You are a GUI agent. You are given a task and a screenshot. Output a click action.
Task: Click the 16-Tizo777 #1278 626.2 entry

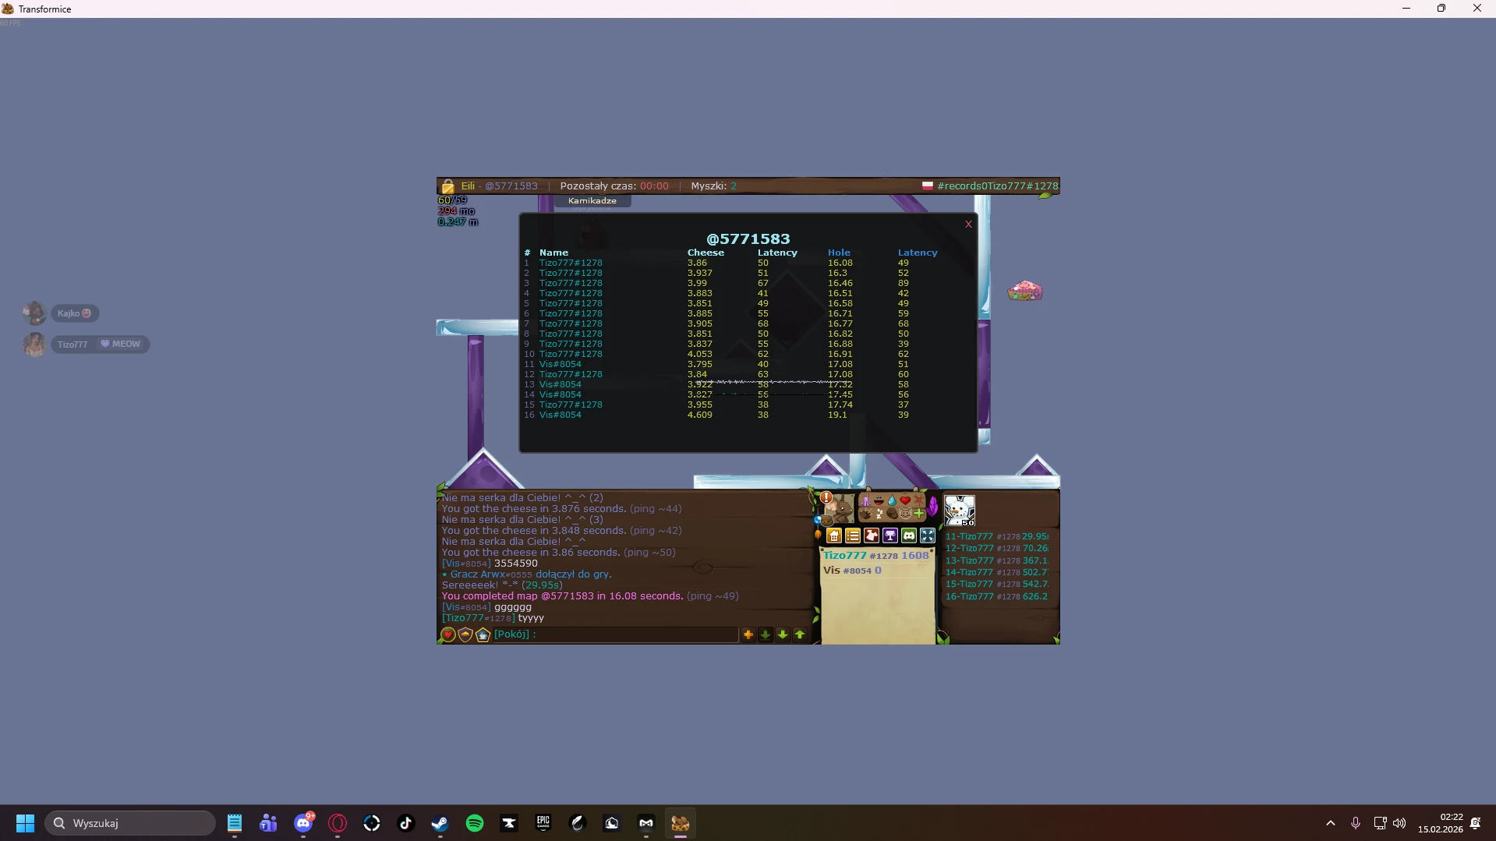click(x=996, y=596)
